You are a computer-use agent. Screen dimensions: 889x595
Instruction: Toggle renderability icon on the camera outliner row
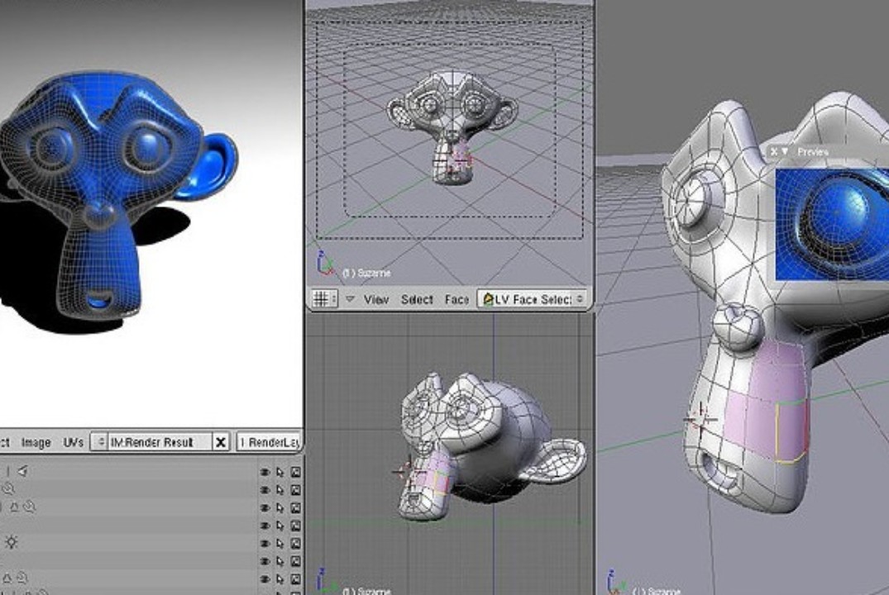point(295,472)
